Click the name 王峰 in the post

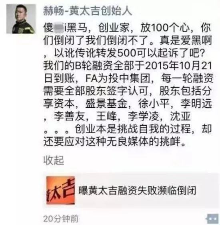pyautogui.click(x=107, y=116)
